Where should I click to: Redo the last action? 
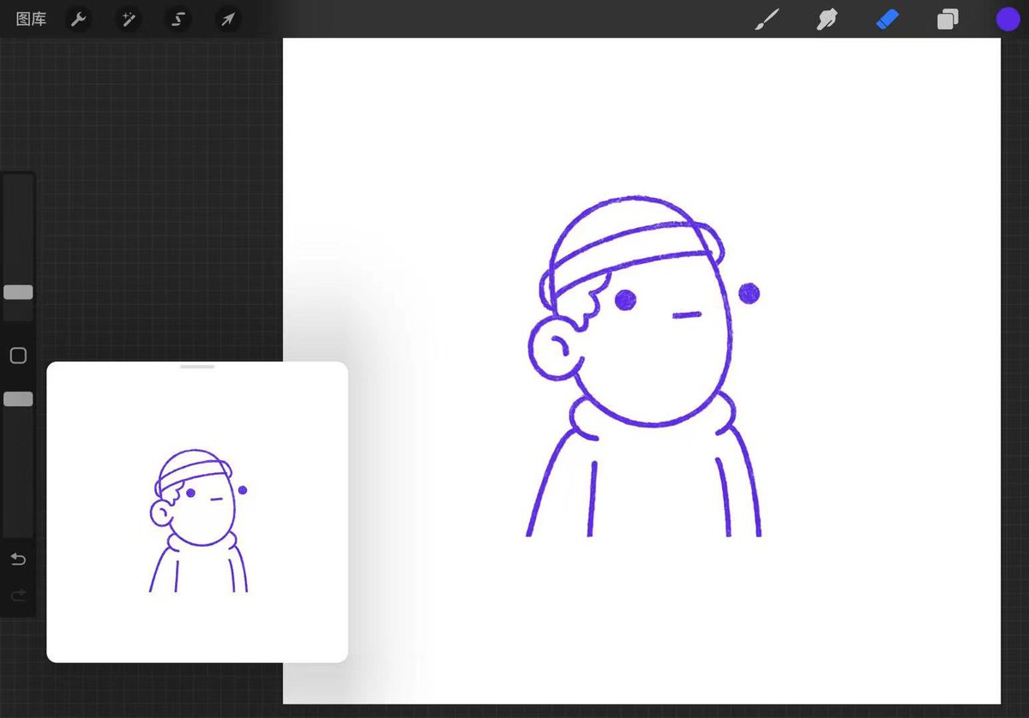click(x=18, y=595)
